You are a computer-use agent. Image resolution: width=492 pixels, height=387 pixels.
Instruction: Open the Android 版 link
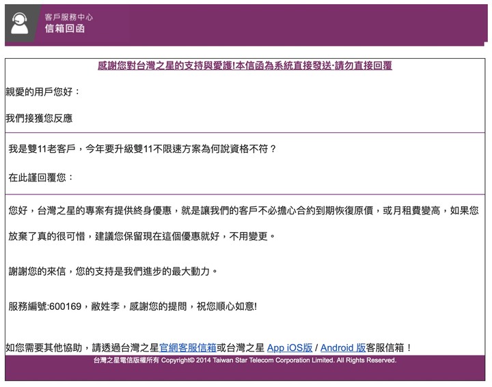coord(343,347)
